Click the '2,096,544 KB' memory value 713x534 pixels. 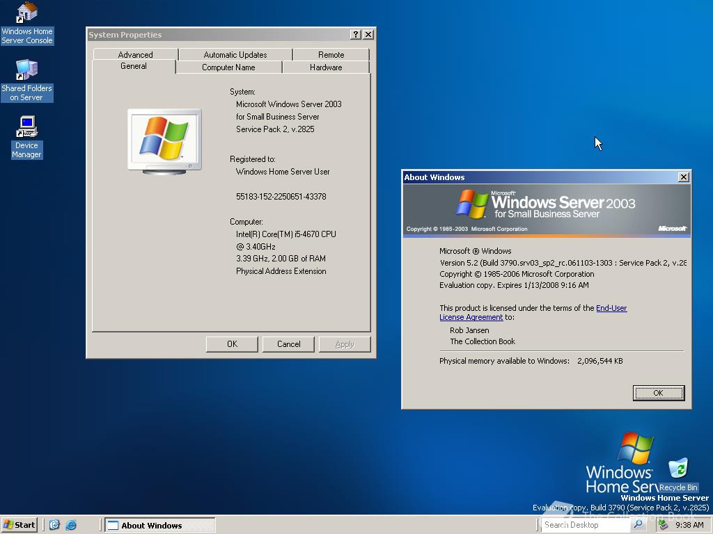(600, 361)
